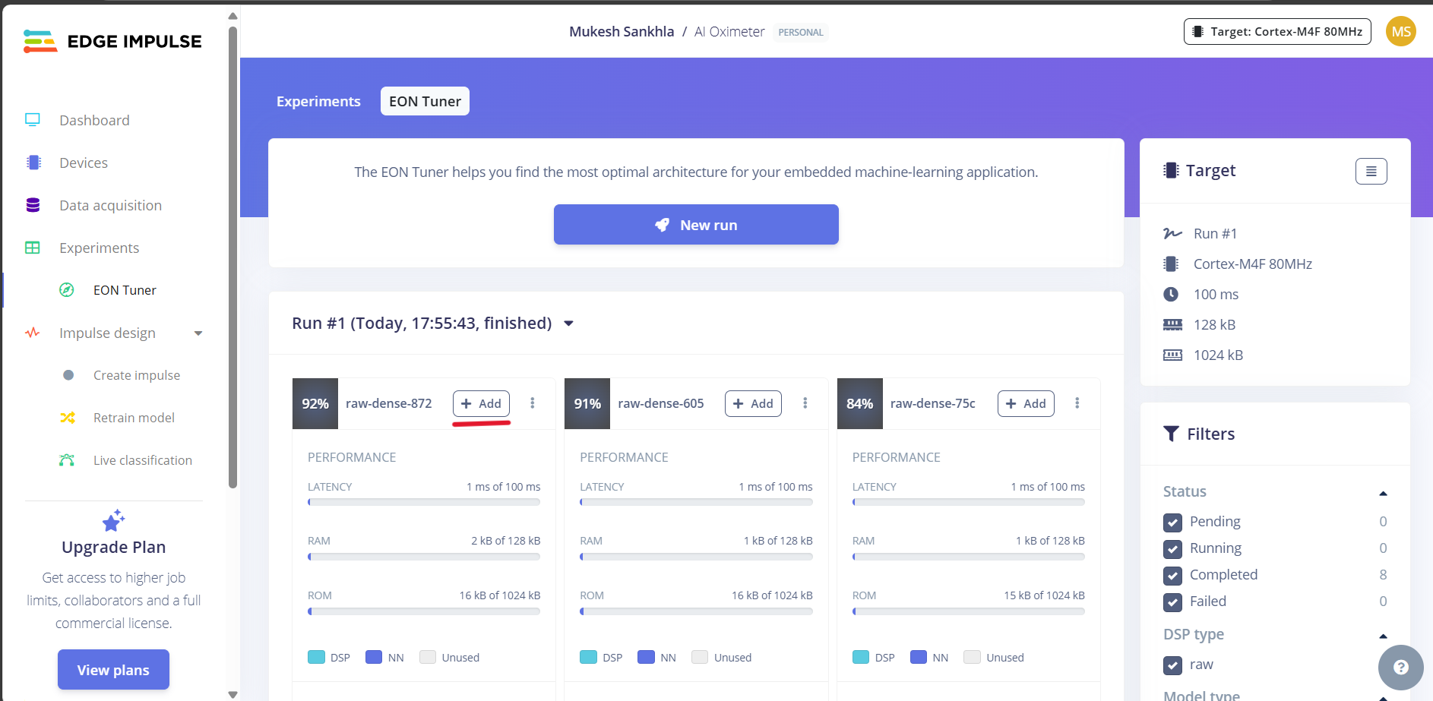This screenshot has height=701, width=1433.
Task: Uncheck the Failed status filter
Action: point(1172,602)
